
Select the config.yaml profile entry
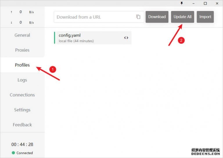click(87, 38)
